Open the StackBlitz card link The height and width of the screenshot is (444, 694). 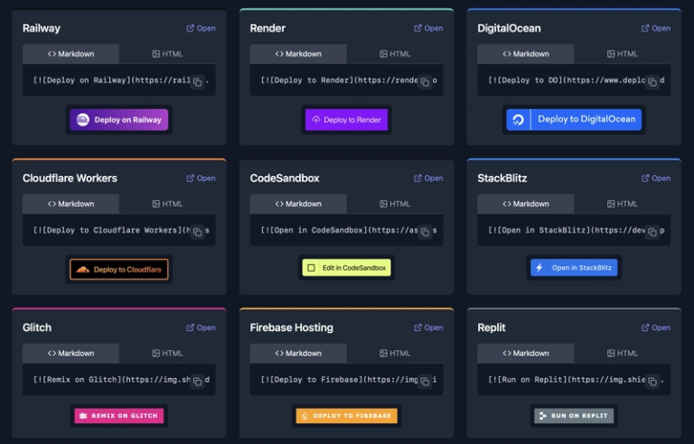[656, 178]
